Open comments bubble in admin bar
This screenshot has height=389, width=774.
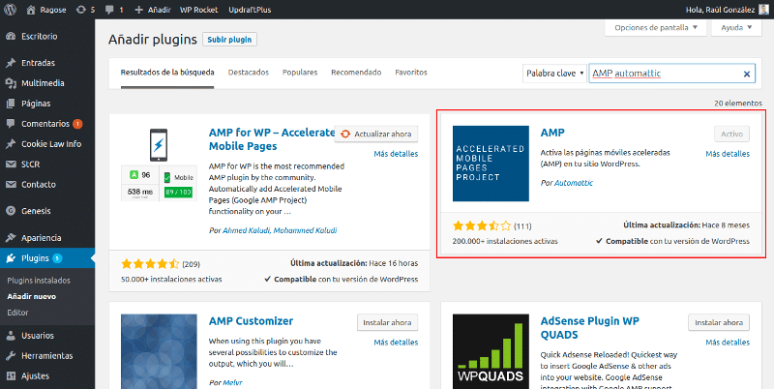[115, 10]
